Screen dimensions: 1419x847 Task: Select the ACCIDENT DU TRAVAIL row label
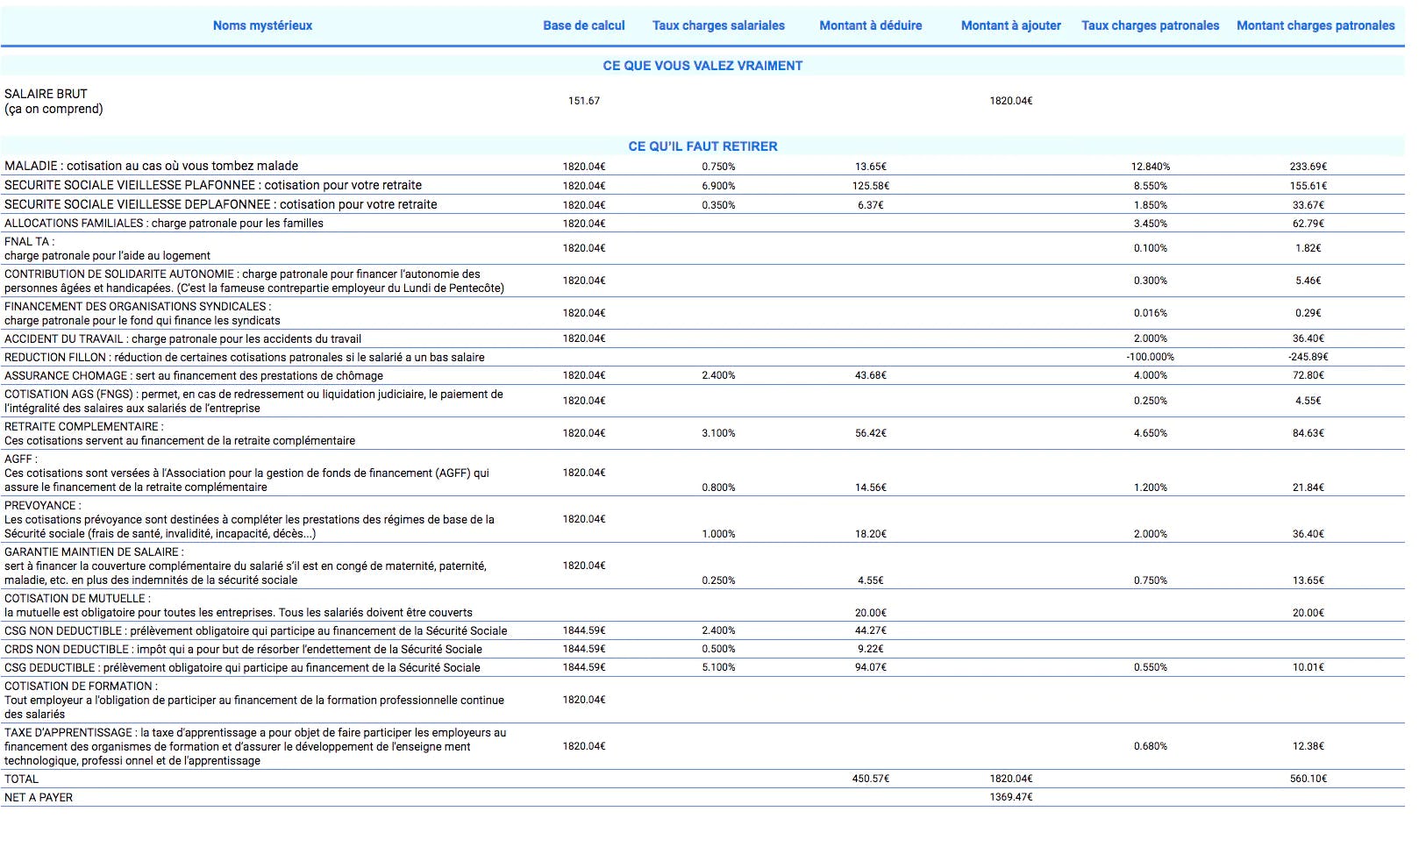pyautogui.click(x=182, y=338)
